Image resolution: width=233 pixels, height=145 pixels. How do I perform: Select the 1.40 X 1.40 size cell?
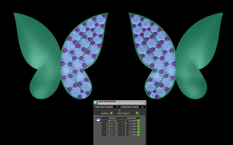112,124
